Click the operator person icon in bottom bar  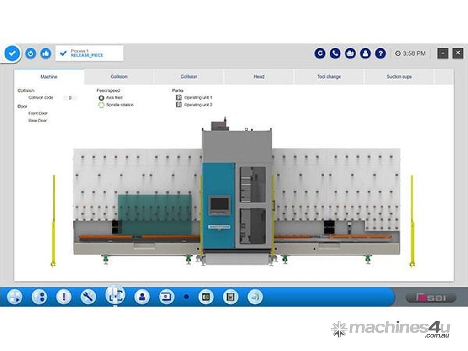pos(142,297)
